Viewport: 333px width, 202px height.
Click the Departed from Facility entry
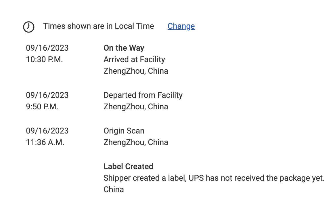point(143,95)
